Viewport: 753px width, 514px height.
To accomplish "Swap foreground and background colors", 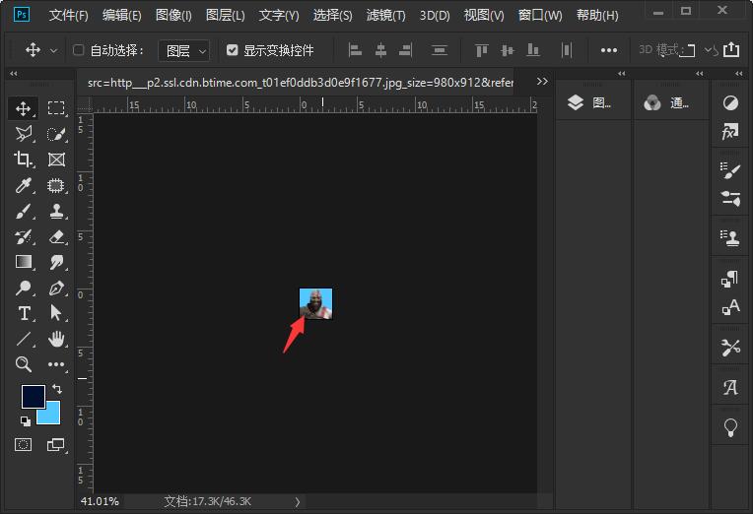I will point(57,389).
